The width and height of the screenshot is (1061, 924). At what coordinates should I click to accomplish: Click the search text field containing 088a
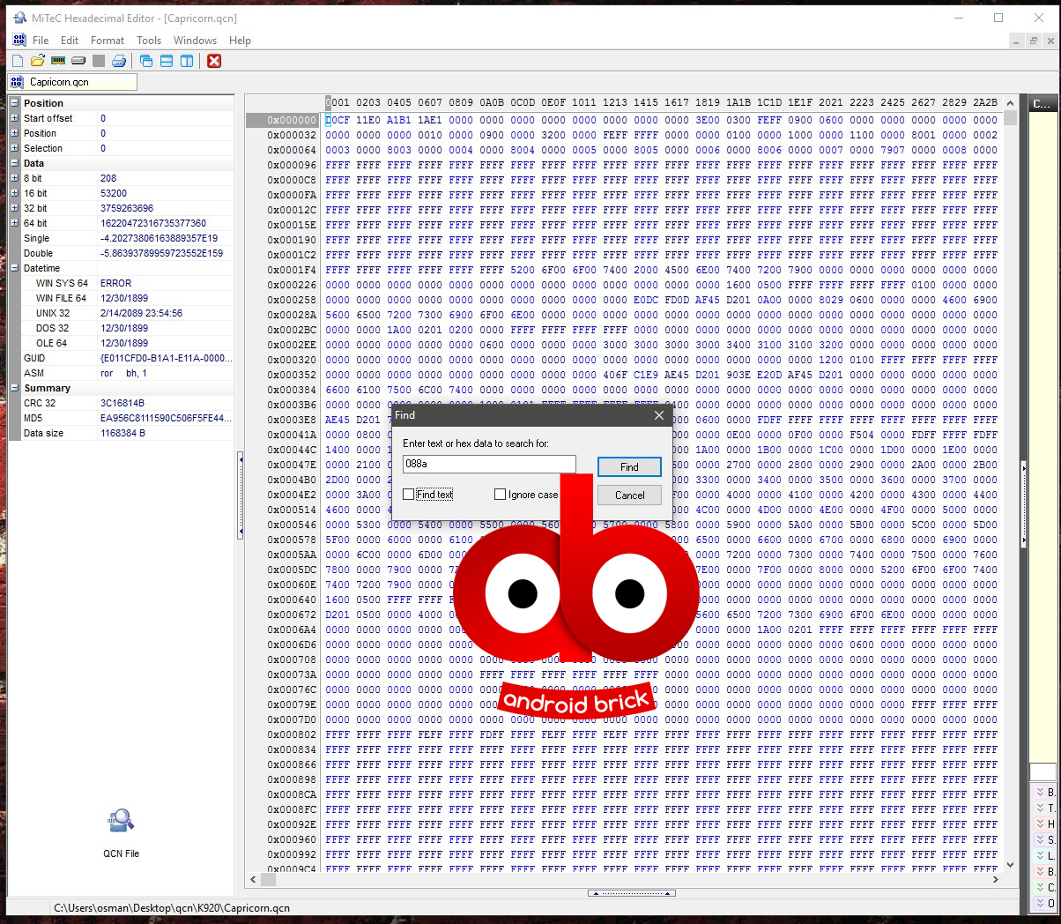pos(489,465)
